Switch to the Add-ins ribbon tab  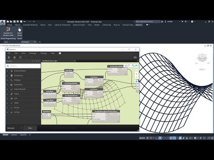click(x=139, y=25)
